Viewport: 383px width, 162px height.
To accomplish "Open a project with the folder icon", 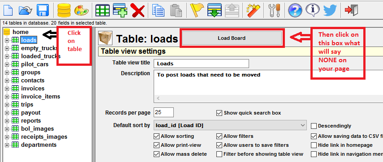I will tap(26, 10).
